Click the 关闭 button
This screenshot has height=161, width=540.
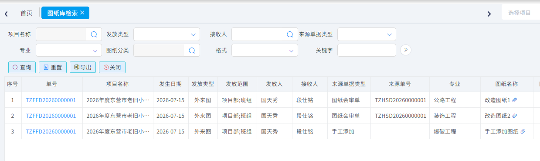coord(112,67)
